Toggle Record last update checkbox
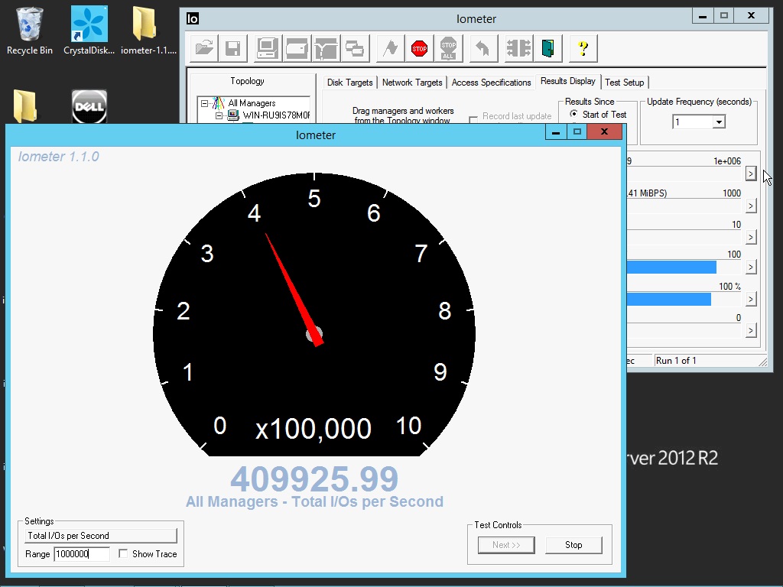Image resolution: width=783 pixels, height=587 pixels. 473,118
